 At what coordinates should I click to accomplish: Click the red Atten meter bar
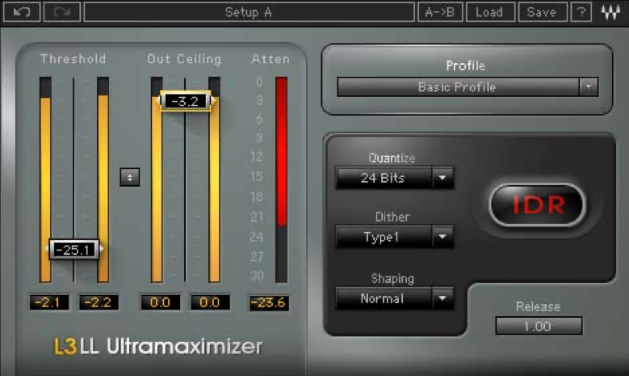click(282, 180)
